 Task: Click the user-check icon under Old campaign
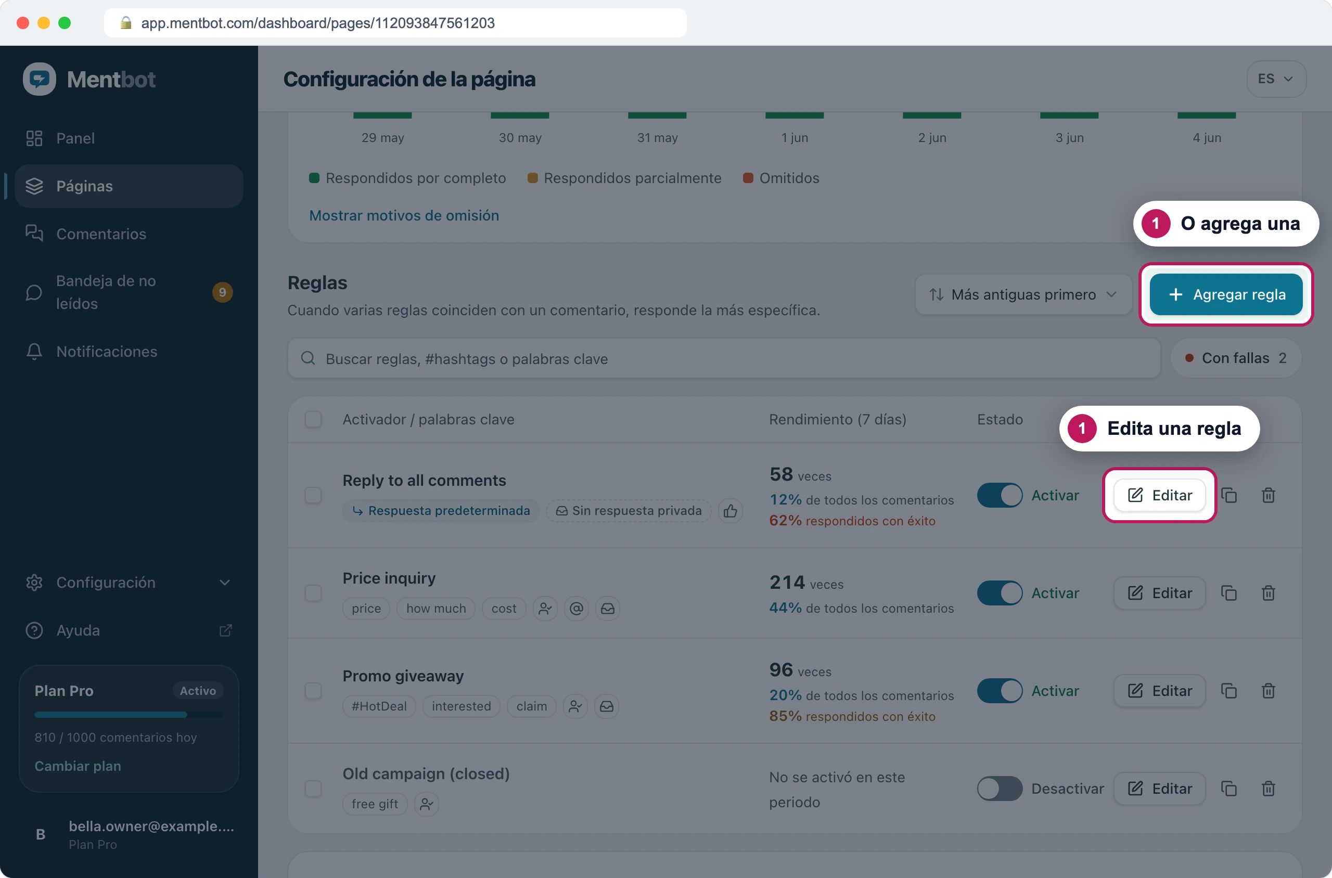click(426, 804)
